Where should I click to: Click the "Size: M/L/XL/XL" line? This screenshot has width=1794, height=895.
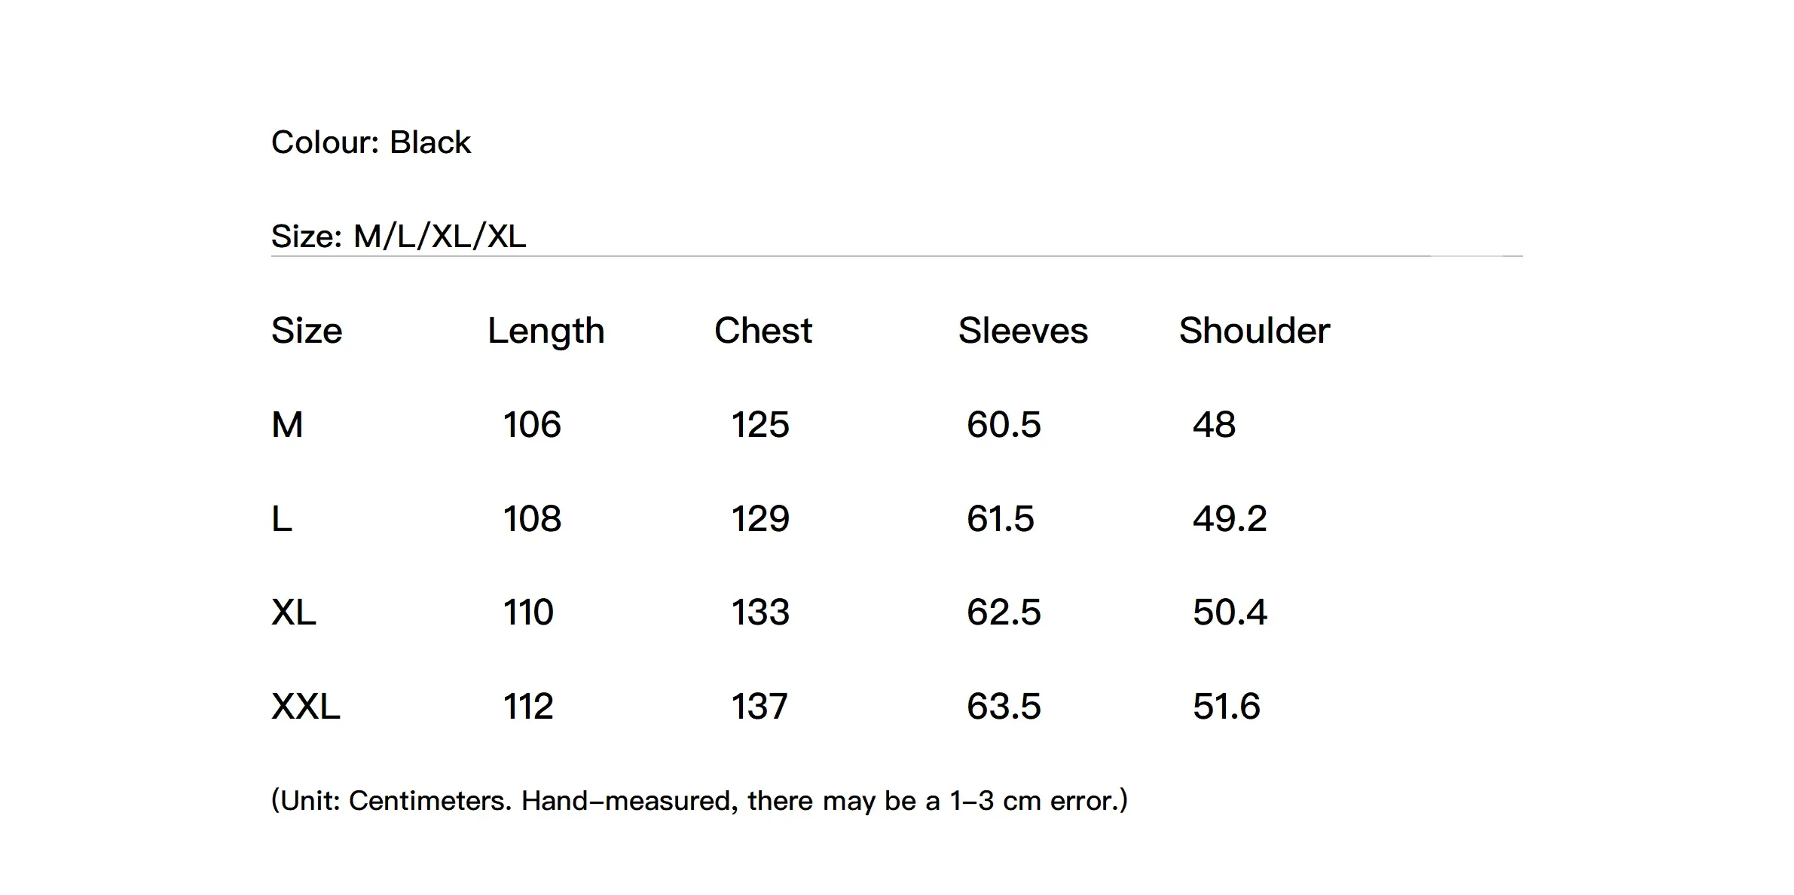pos(398,237)
